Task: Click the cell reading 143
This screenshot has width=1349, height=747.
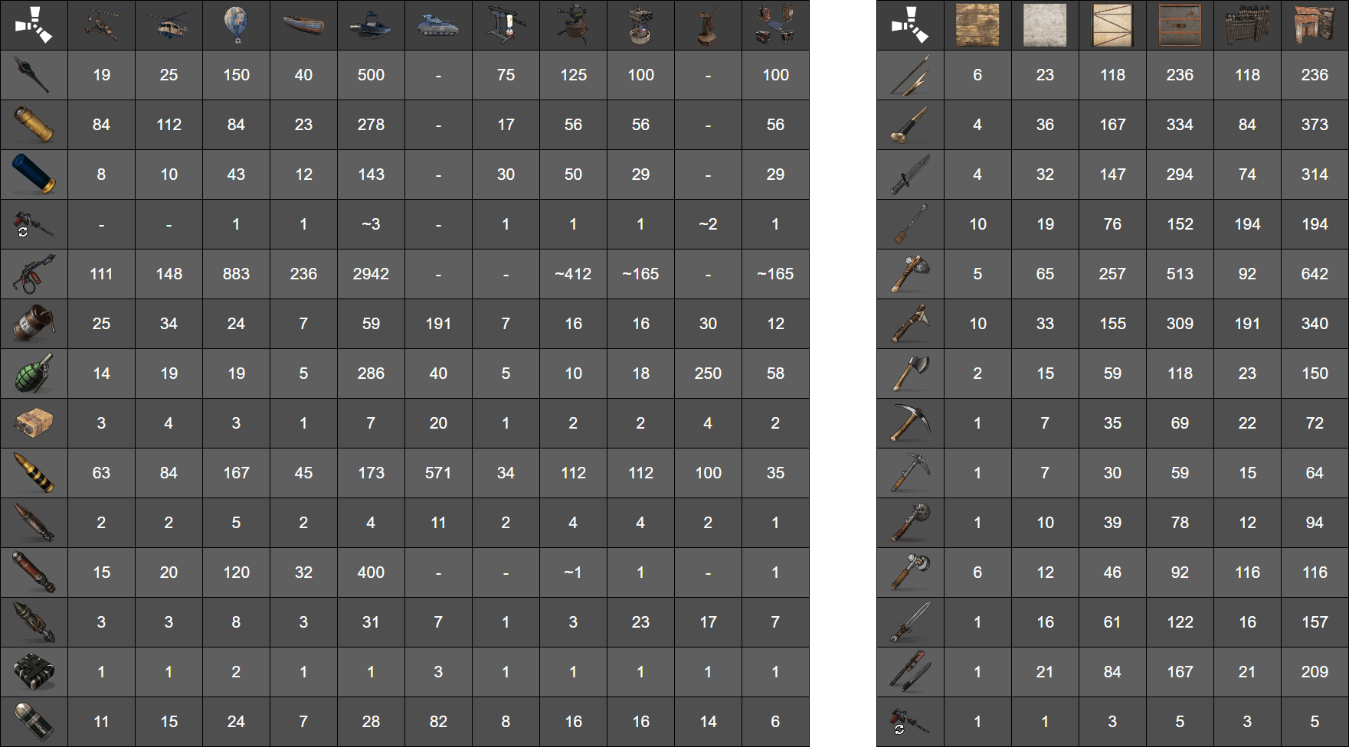Action: pyautogui.click(x=371, y=175)
